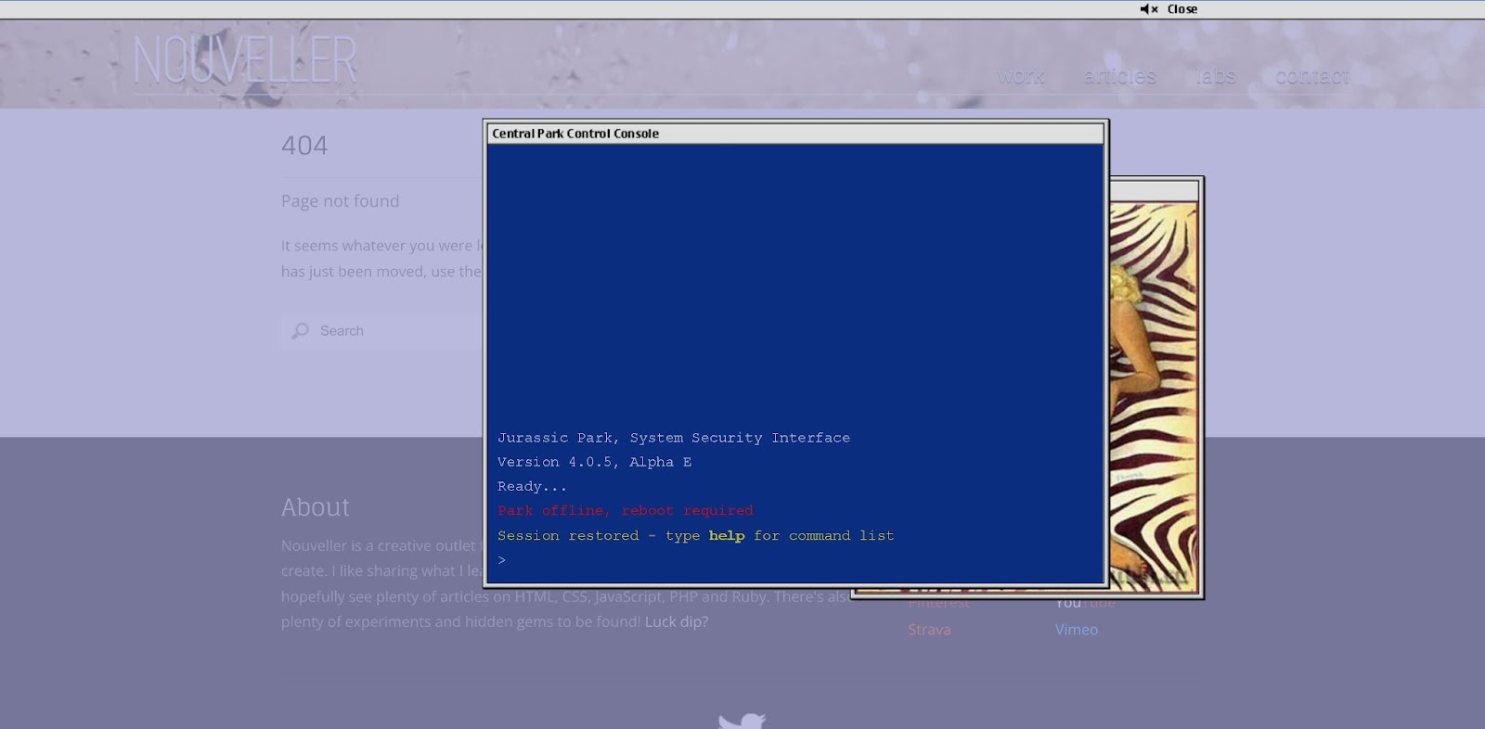This screenshot has height=729, width=1485.
Task: Open the Luck dip link
Action: pyautogui.click(x=677, y=621)
